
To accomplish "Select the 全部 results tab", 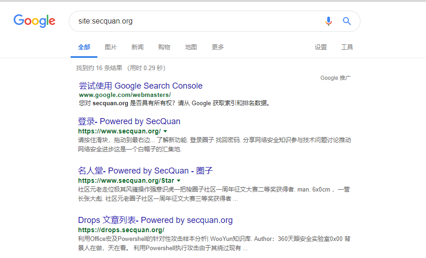I will (84, 47).
